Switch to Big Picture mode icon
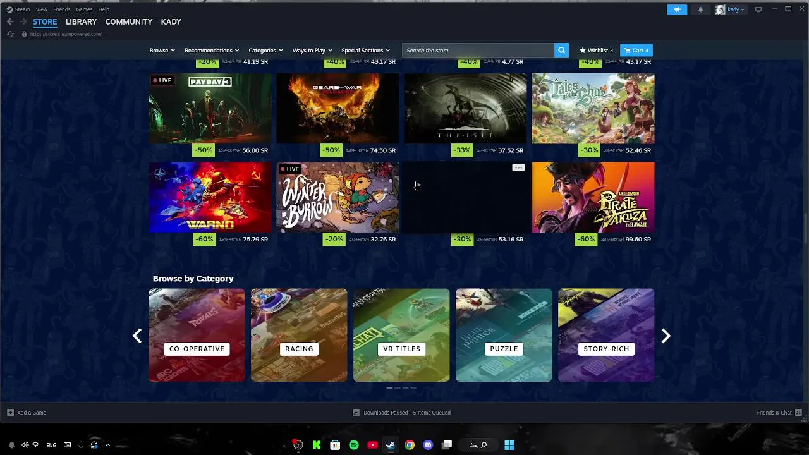This screenshot has width=809, height=455. tap(758, 9)
